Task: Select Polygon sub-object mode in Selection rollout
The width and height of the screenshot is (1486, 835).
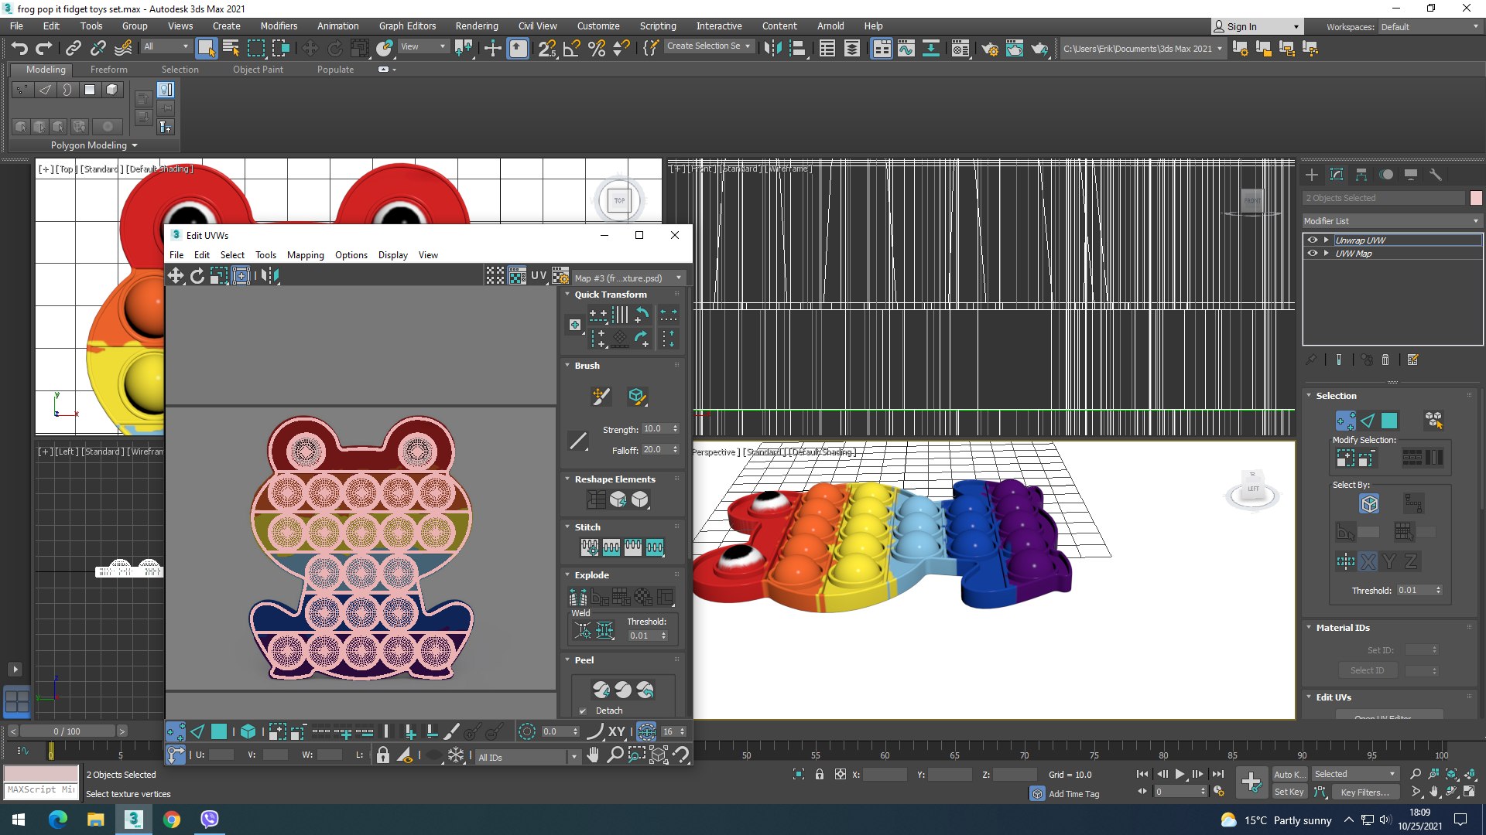Action: coord(1389,420)
